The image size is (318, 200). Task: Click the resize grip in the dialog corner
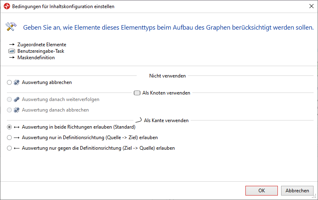click(314, 196)
